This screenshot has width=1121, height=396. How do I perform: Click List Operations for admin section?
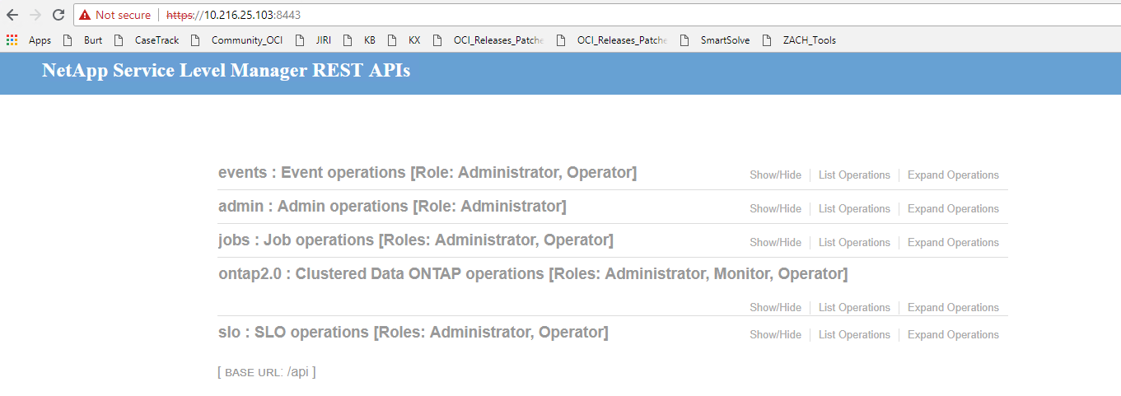point(854,208)
